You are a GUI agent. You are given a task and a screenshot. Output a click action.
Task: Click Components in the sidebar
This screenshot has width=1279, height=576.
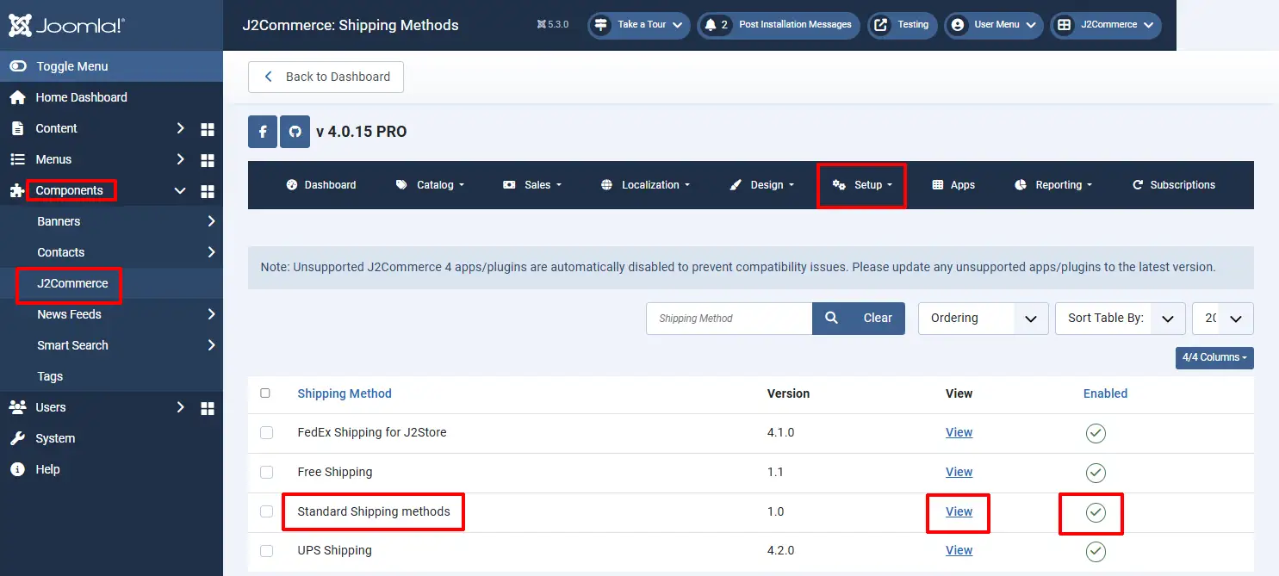(69, 190)
